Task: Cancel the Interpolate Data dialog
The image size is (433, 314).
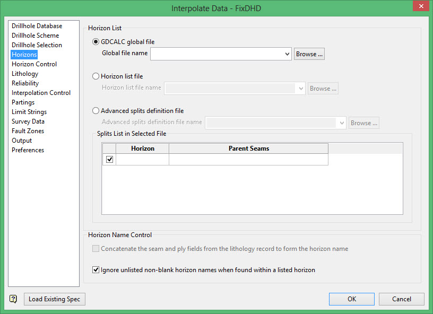Action: (x=401, y=299)
